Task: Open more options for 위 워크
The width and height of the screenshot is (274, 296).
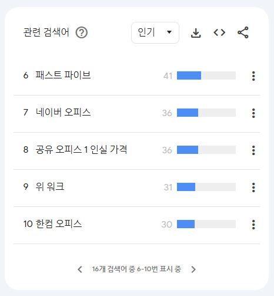Action: (253, 188)
